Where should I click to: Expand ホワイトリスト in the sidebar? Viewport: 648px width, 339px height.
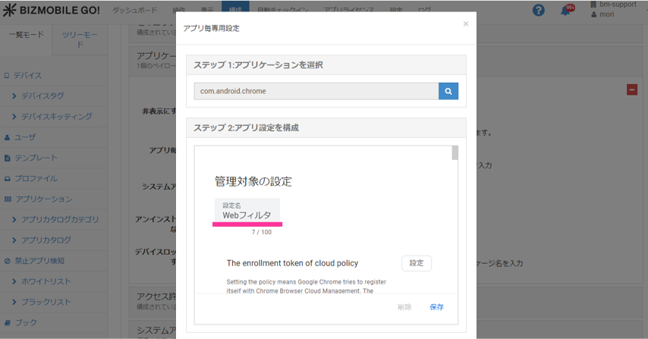(x=46, y=281)
